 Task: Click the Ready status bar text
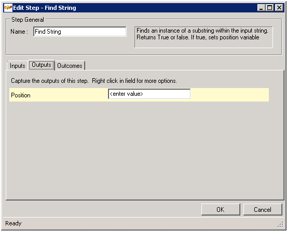[x=13, y=223]
